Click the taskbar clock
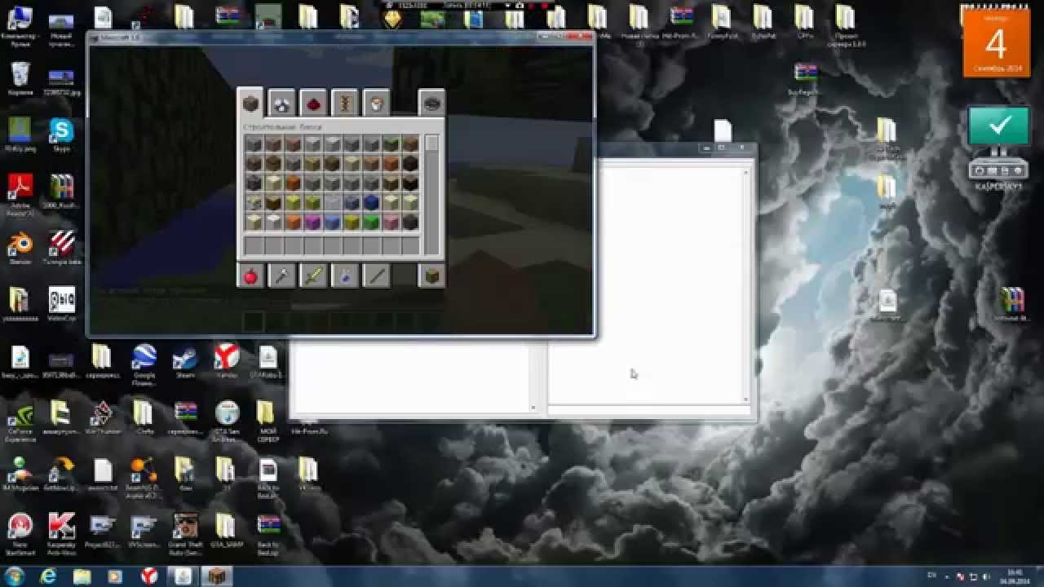 click(1013, 576)
